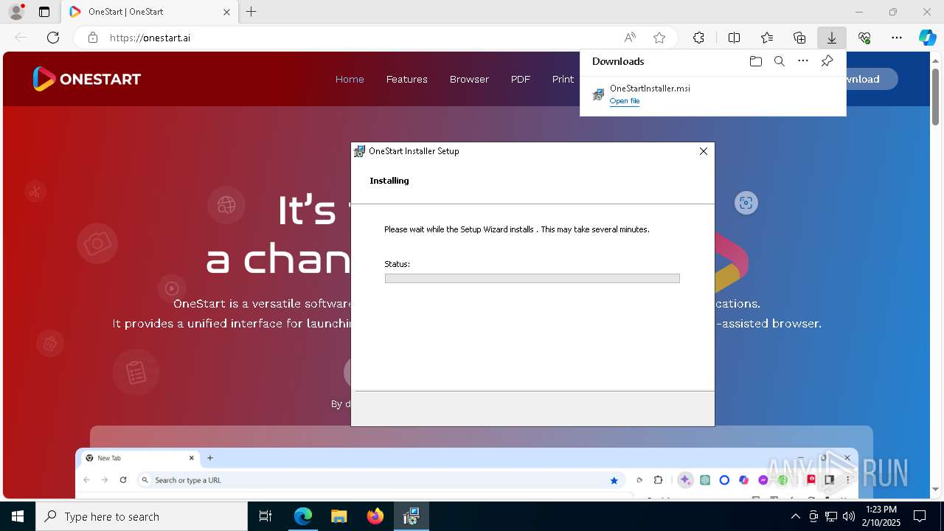Open Collections icon in toolbar
The image size is (944, 531).
coord(799,38)
